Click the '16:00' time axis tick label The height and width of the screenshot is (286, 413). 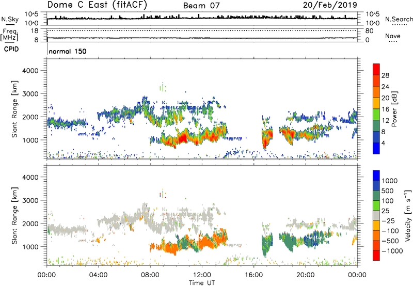[253, 275]
